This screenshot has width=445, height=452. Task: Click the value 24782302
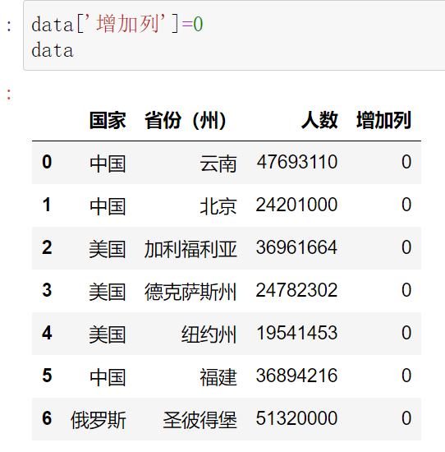[x=296, y=290]
